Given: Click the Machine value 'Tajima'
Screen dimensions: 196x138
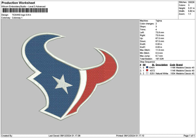Looking at the screenshot, I should pos(159,21).
